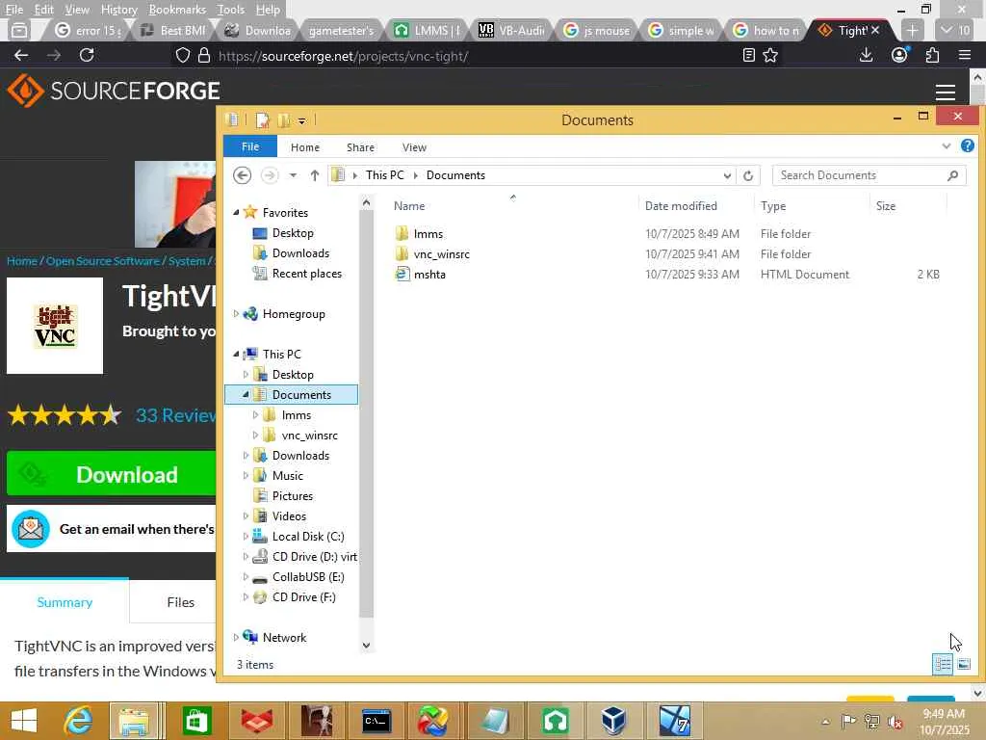Open the SourceForge Files tab
Screen dimensions: 986x740
tap(180, 602)
